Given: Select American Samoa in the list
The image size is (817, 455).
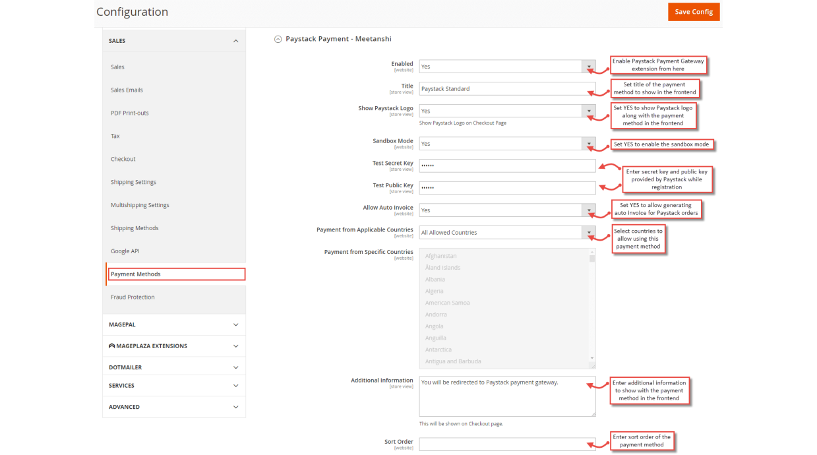Looking at the screenshot, I should click(447, 303).
